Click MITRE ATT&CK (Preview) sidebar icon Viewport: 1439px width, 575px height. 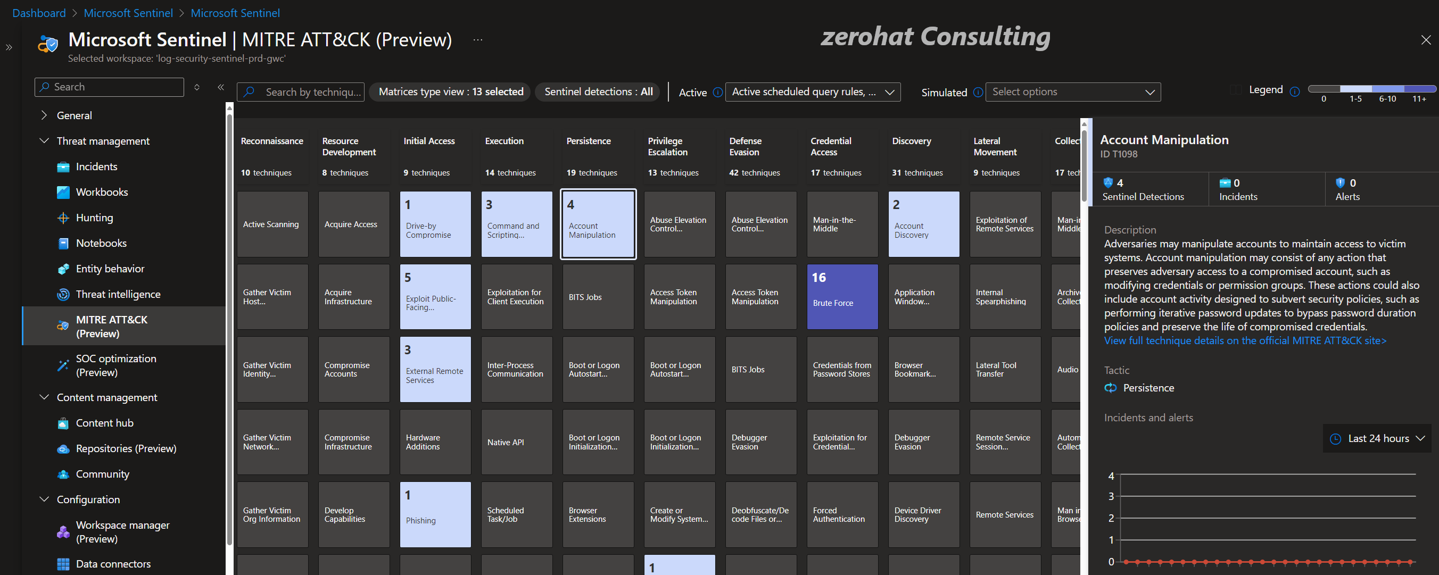[63, 326]
